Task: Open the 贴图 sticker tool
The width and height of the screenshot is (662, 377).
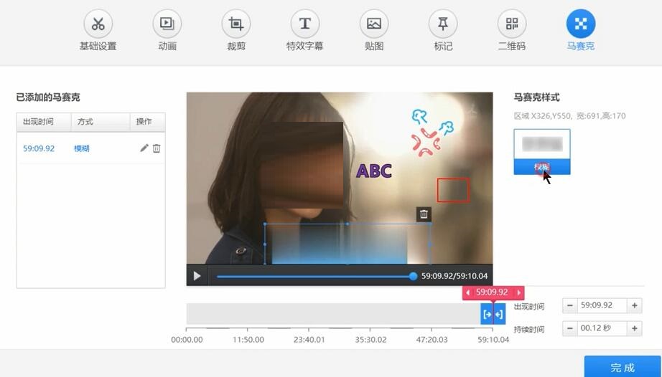Action: (x=373, y=24)
